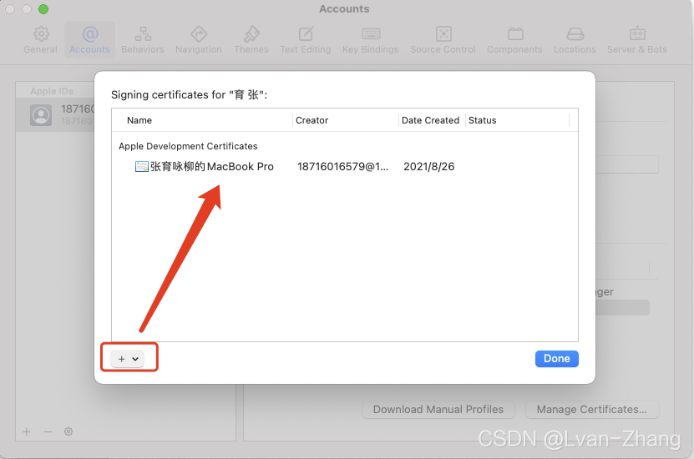Open the General preferences pane
The width and height of the screenshot is (694, 459).
[40, 40]
